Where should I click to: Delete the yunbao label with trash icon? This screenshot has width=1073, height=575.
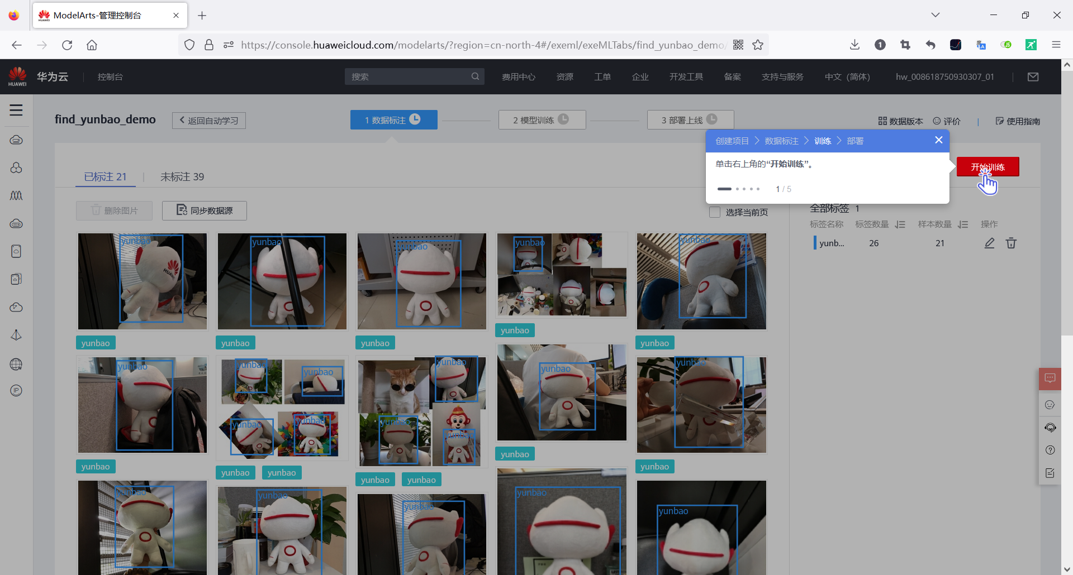(1011, 243)
